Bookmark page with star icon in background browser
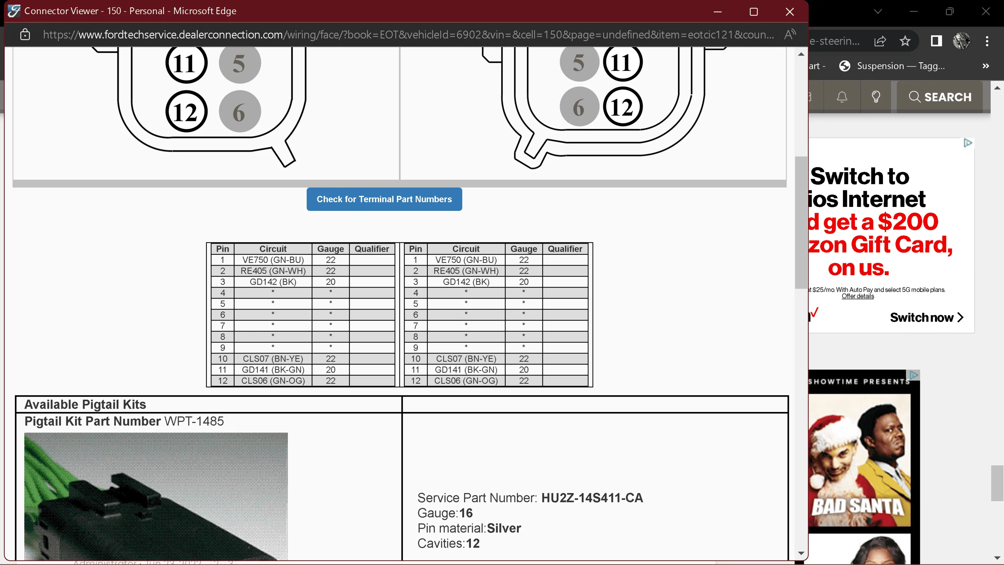Viewport: 1004px width, 565px height. [905, 41]
